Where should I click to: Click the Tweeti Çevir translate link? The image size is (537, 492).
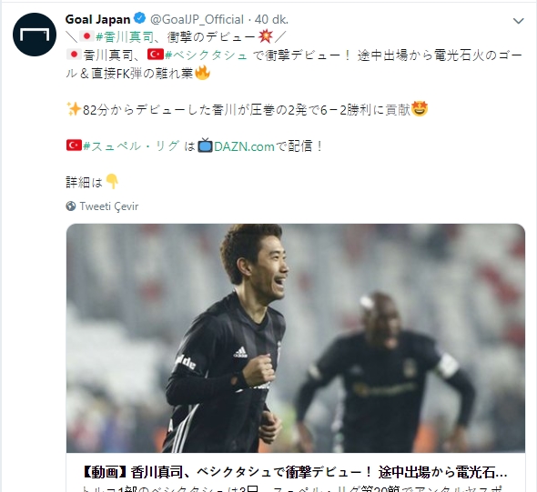(x=109, y=206)
